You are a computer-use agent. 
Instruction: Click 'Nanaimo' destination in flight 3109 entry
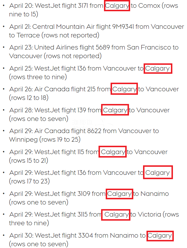[x=155, y=194]
